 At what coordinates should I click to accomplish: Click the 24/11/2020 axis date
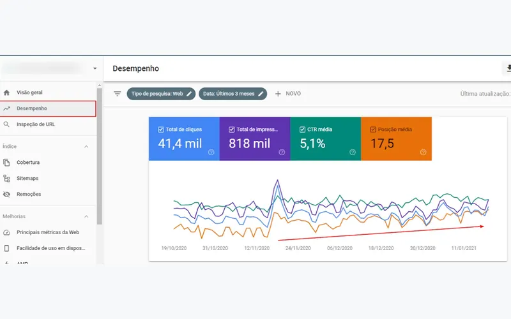tap(298, 248)
